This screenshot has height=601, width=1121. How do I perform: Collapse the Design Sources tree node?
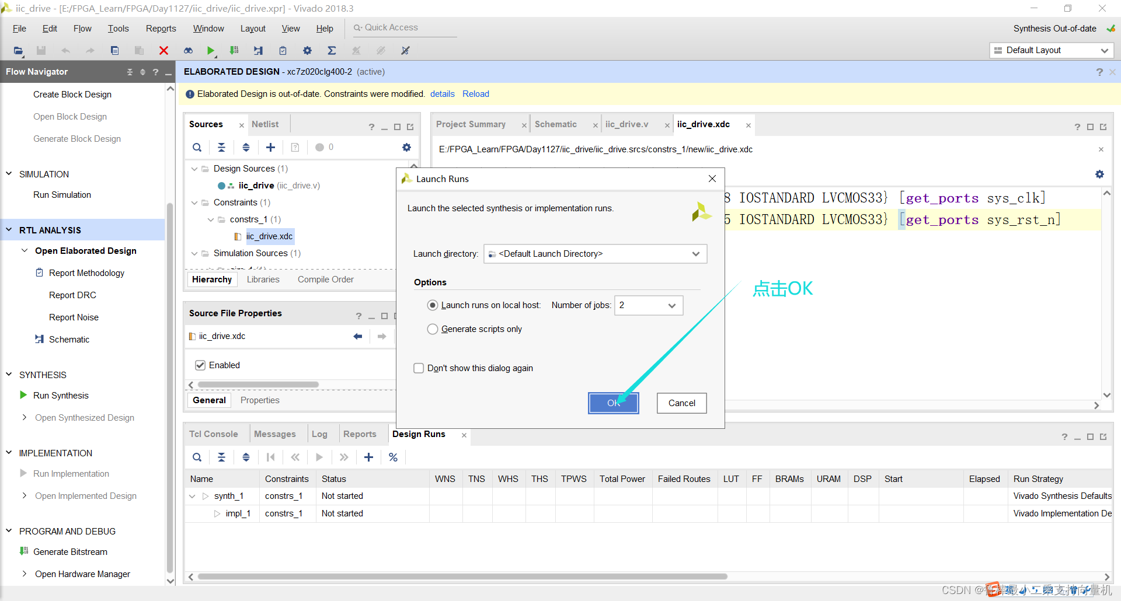tap(194, 169)
